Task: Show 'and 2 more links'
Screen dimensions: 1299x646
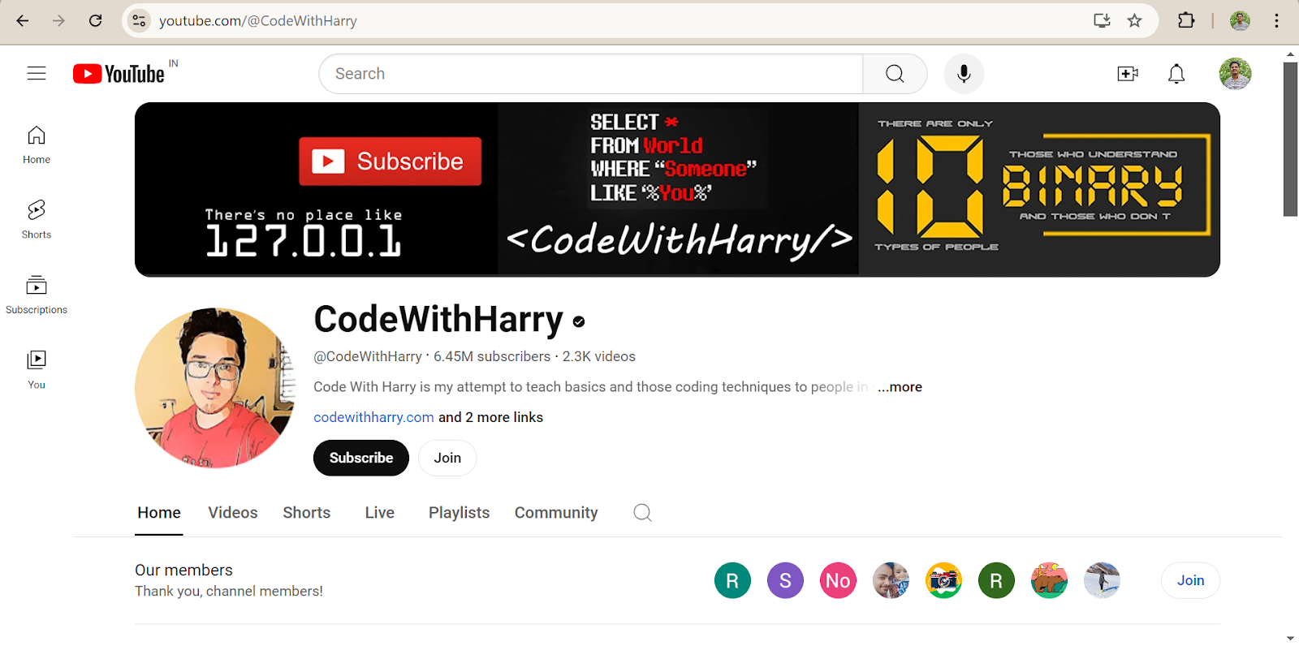Action: point(490,417)
